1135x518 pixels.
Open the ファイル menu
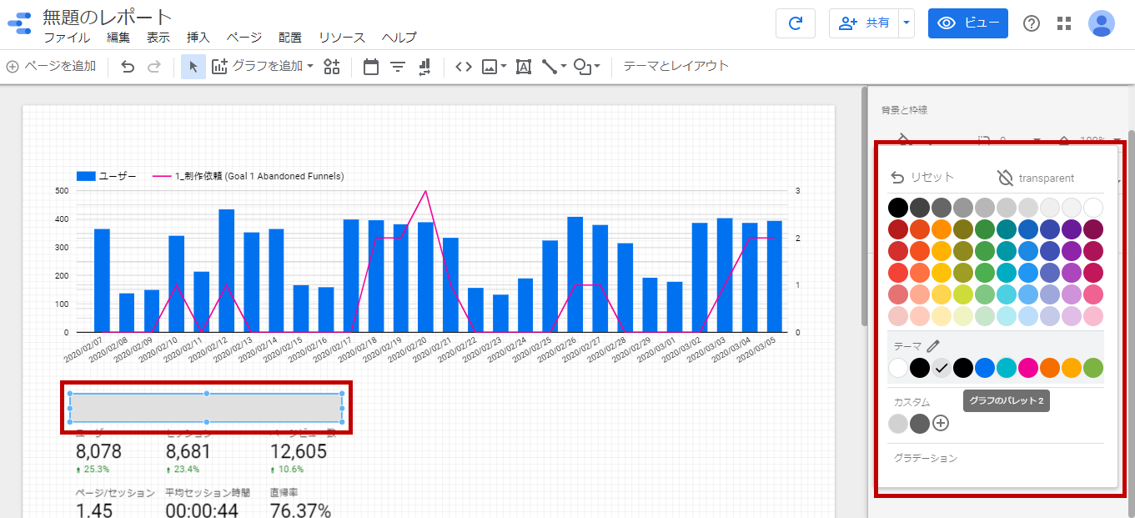pos(67,38)
